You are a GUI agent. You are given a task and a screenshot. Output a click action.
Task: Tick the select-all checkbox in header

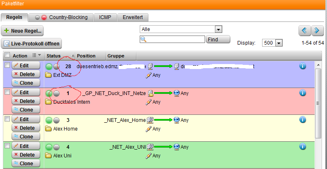tap(7, 55)
